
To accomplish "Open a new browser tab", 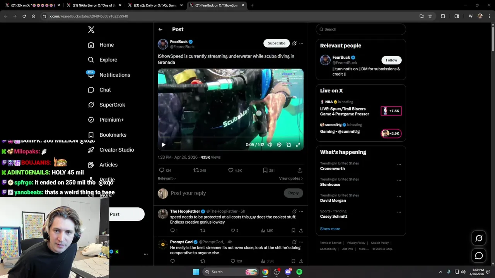I will pyautogui.click(x=252, y=5).
